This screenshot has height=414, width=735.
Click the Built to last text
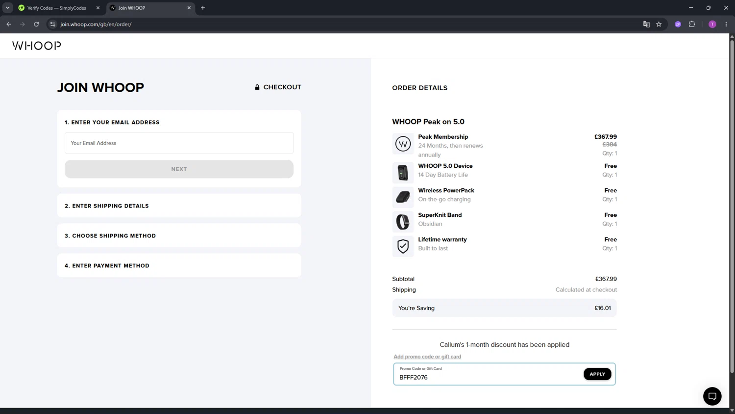pyautogui.click(x=433, y=248)
